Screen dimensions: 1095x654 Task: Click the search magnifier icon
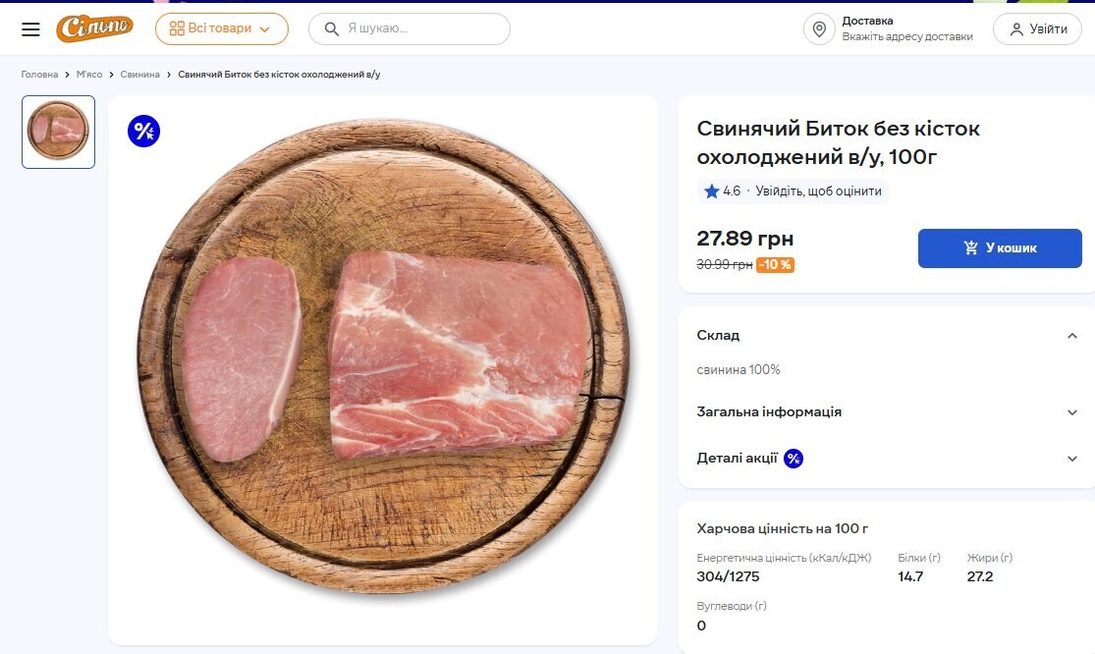[332, 28]
